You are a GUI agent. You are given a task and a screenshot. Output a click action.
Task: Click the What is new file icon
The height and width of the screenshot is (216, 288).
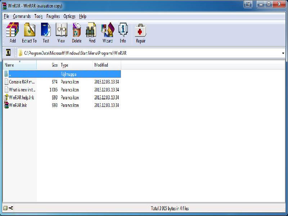6,90
